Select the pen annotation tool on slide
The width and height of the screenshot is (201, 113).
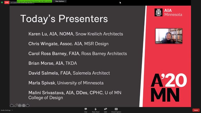click(16, 105)
